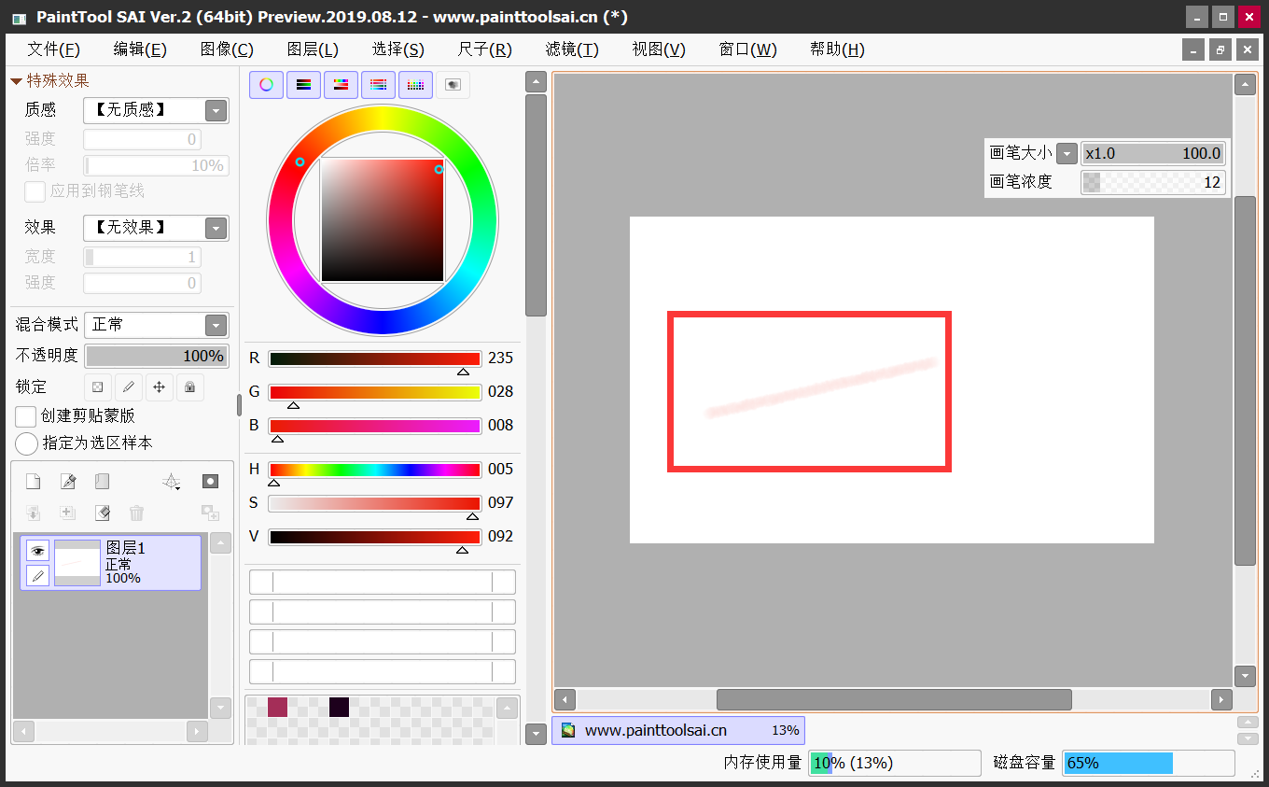Screen dimensions: 1269x787
Task: Toggle the color swatches panel button
Action: click(415, 85)
